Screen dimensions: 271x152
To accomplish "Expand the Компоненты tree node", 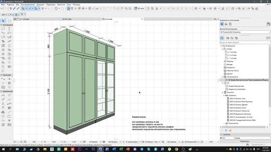I will [224, 123].
